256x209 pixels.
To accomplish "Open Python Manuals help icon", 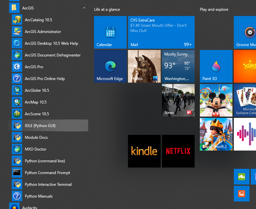I will pos(17,196).
